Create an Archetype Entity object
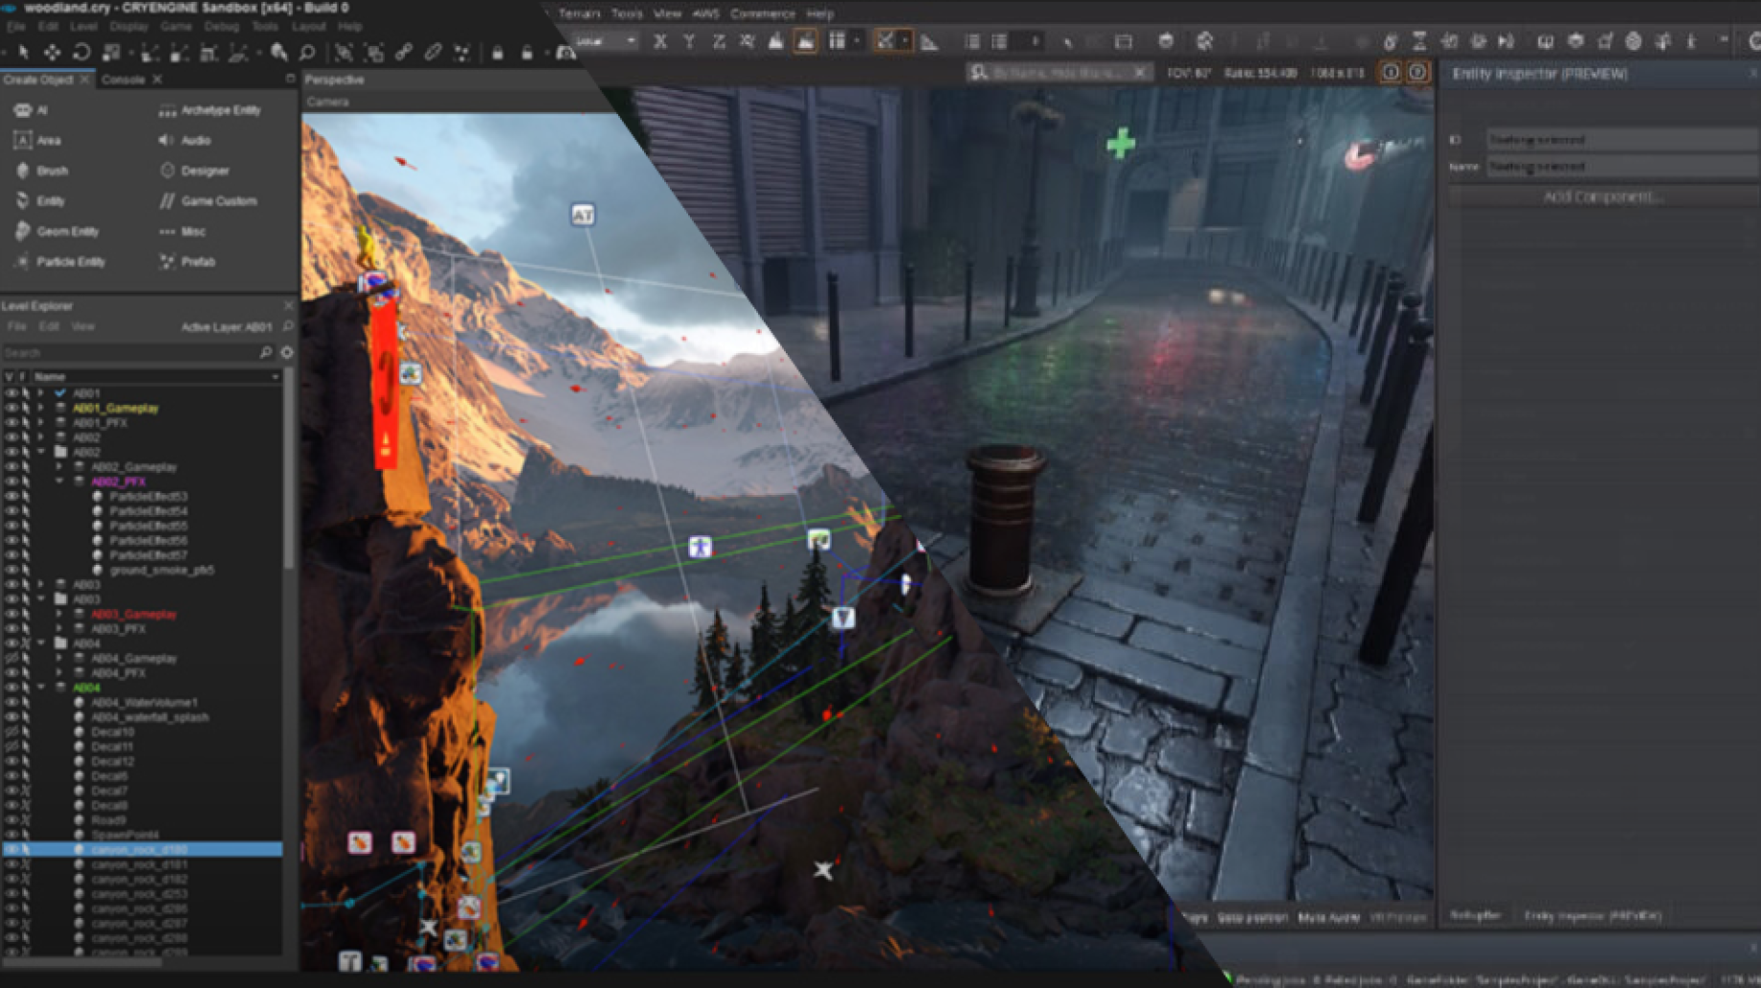This screenshot has height=988, width=1761. coord(210,110)
